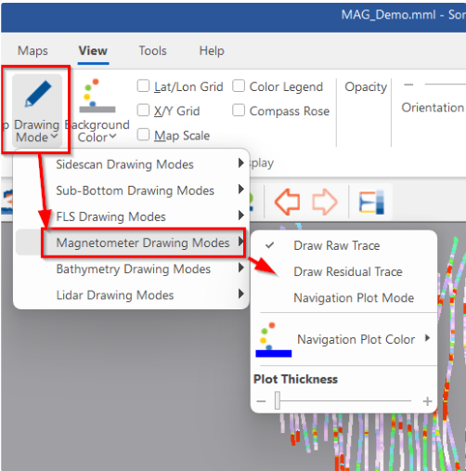466x471 pixels.
Task: Check the Color Legend checkbox
Action: pos(239,86)
